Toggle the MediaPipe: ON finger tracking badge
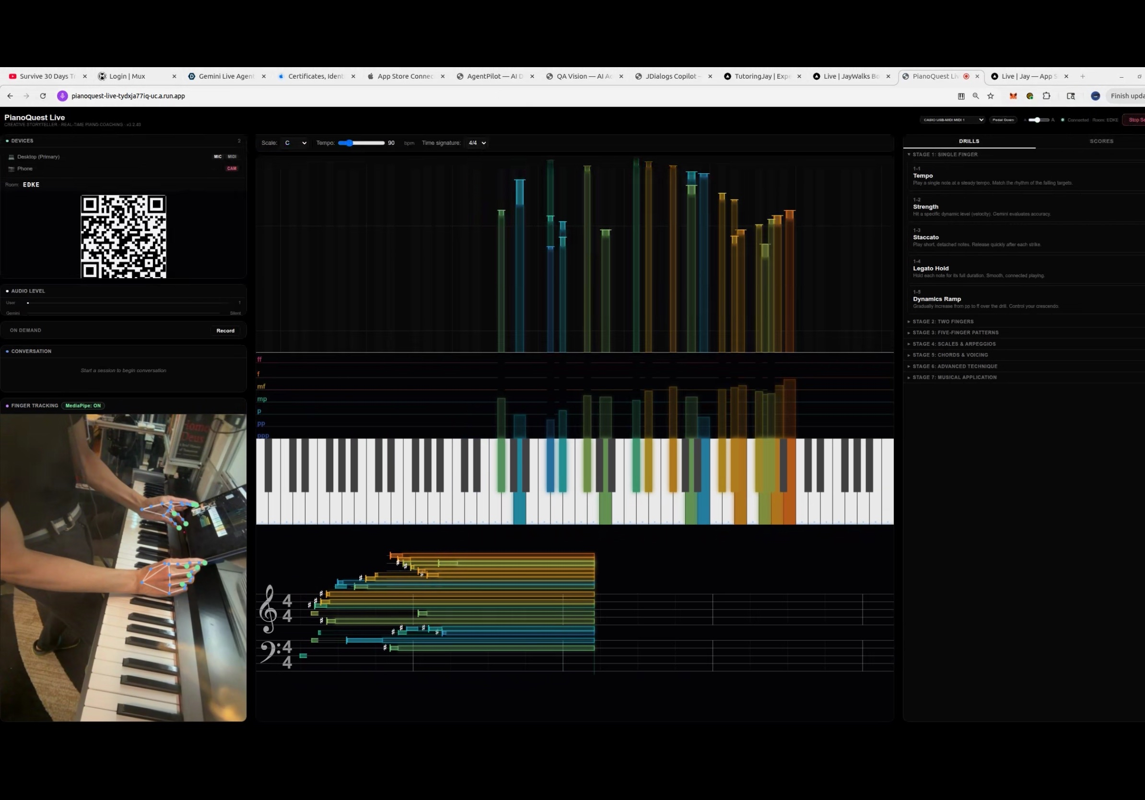 [83, 405]
